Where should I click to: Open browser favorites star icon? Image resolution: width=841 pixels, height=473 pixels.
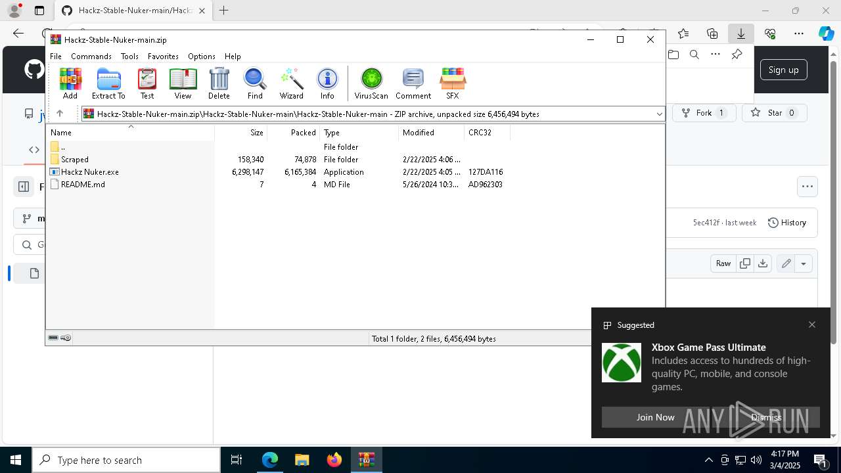pos(683,34)
